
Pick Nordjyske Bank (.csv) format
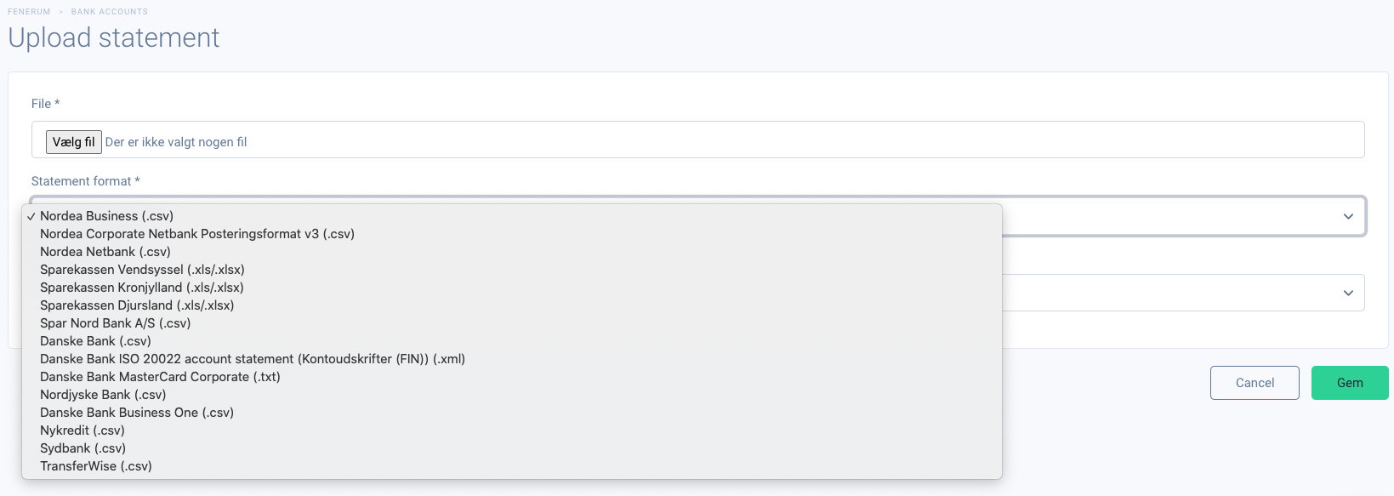coord(512,395)
